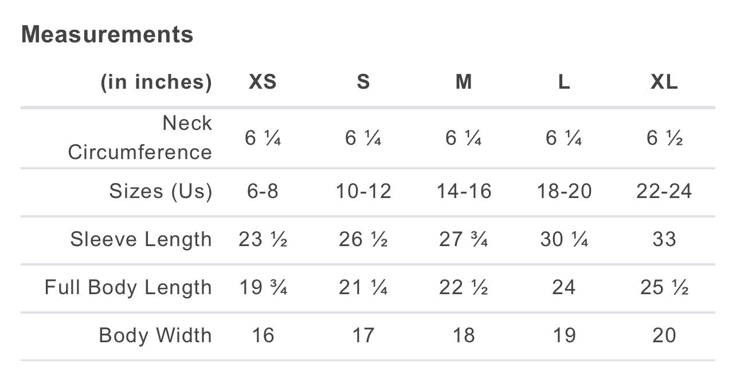This screenshot has width=736, height=372.
Task: Click the sleeve length 27 ¾ cell
Action: [464, 239]
